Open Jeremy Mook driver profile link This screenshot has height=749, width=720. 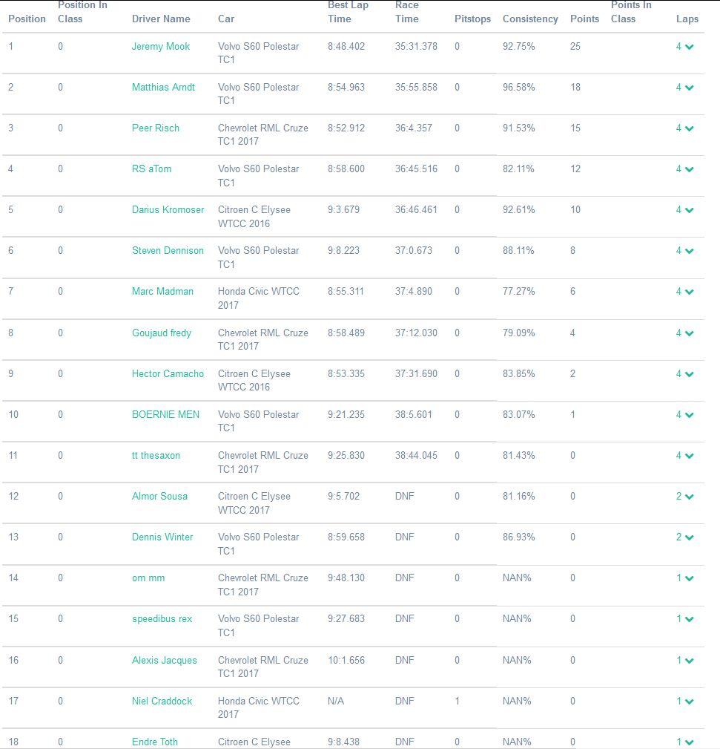pos(161,46)
